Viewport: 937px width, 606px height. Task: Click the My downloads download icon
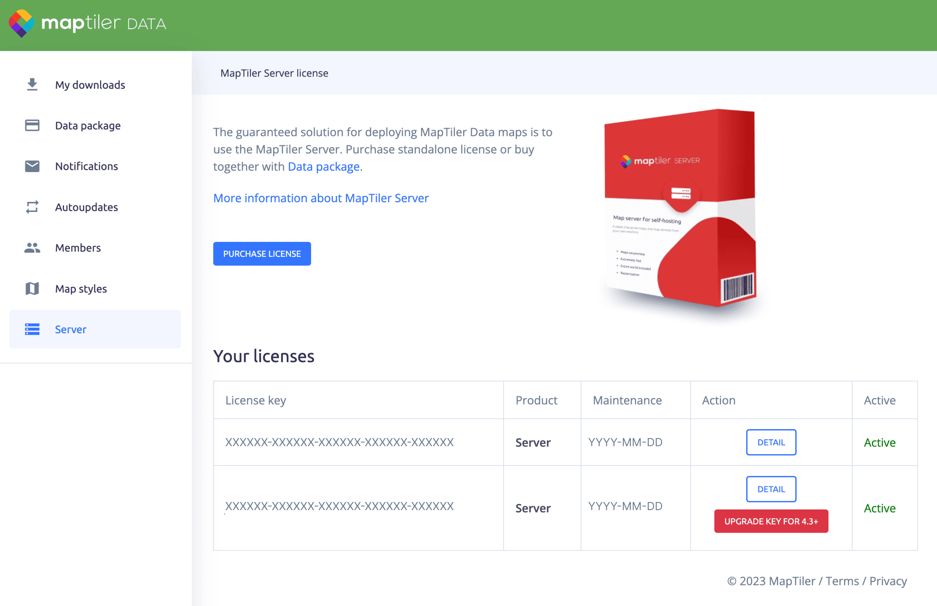point(32,84)
